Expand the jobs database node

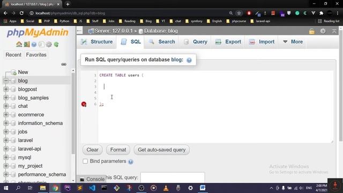coord(6,132)
